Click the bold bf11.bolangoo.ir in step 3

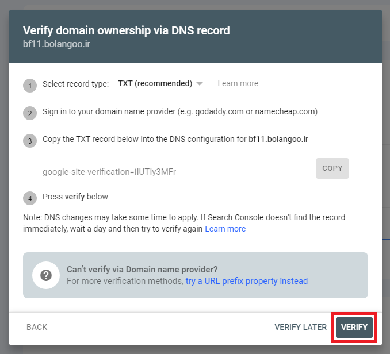[278, 139]
